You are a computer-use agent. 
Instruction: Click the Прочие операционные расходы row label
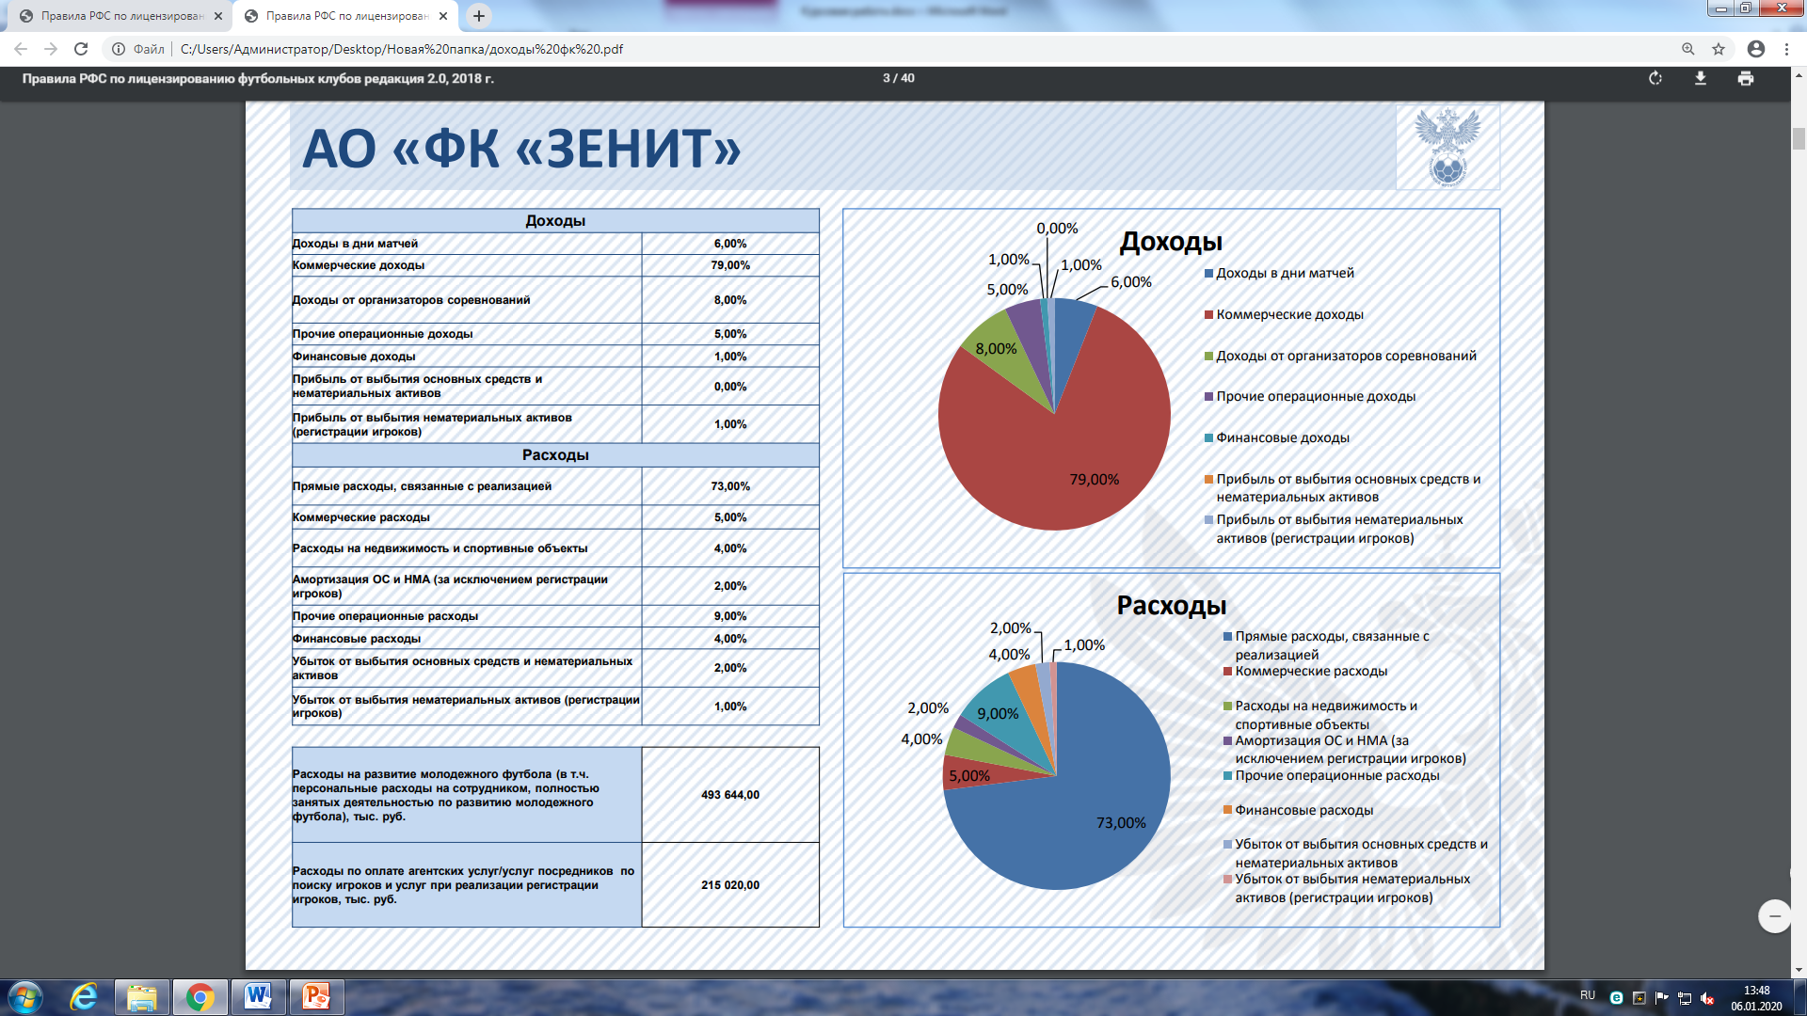385,616
